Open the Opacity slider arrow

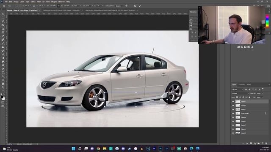point(263,93)
